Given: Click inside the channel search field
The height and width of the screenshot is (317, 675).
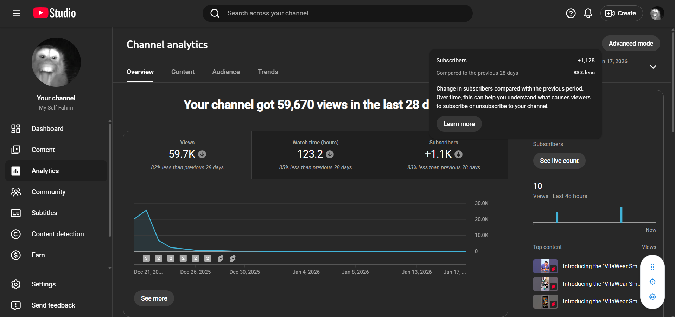Looking at the screenshot, I should (x=338, y=13).
